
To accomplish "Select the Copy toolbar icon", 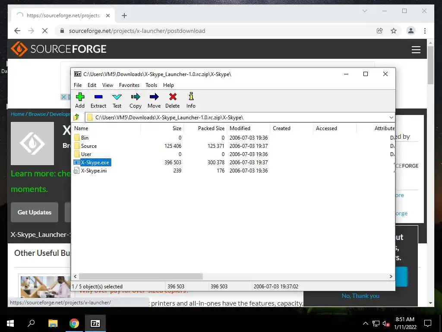I will pyautogui.click(x=135, y=100).
